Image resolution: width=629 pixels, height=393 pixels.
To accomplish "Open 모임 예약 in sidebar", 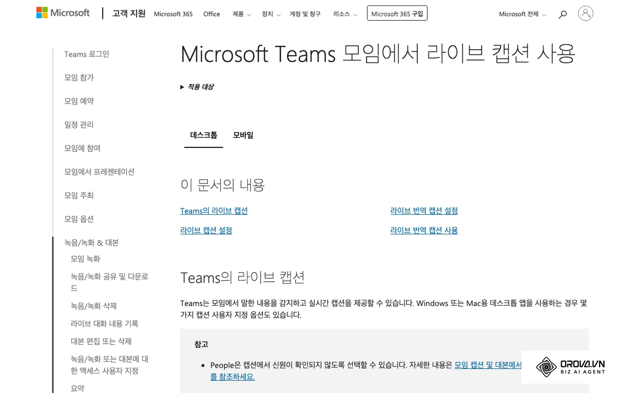I will [x=79, y=101].
